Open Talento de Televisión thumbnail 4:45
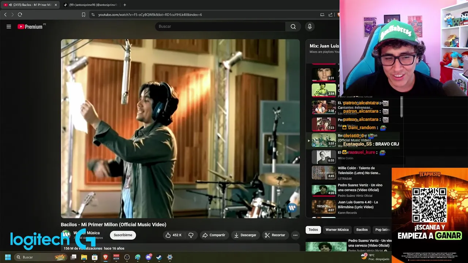This screenshot has width=468, height=263. click(324, 172)
